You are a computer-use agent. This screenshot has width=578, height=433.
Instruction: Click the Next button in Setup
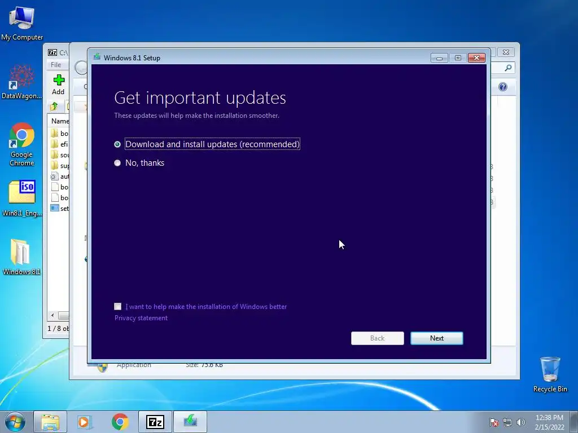coord(436,338)
